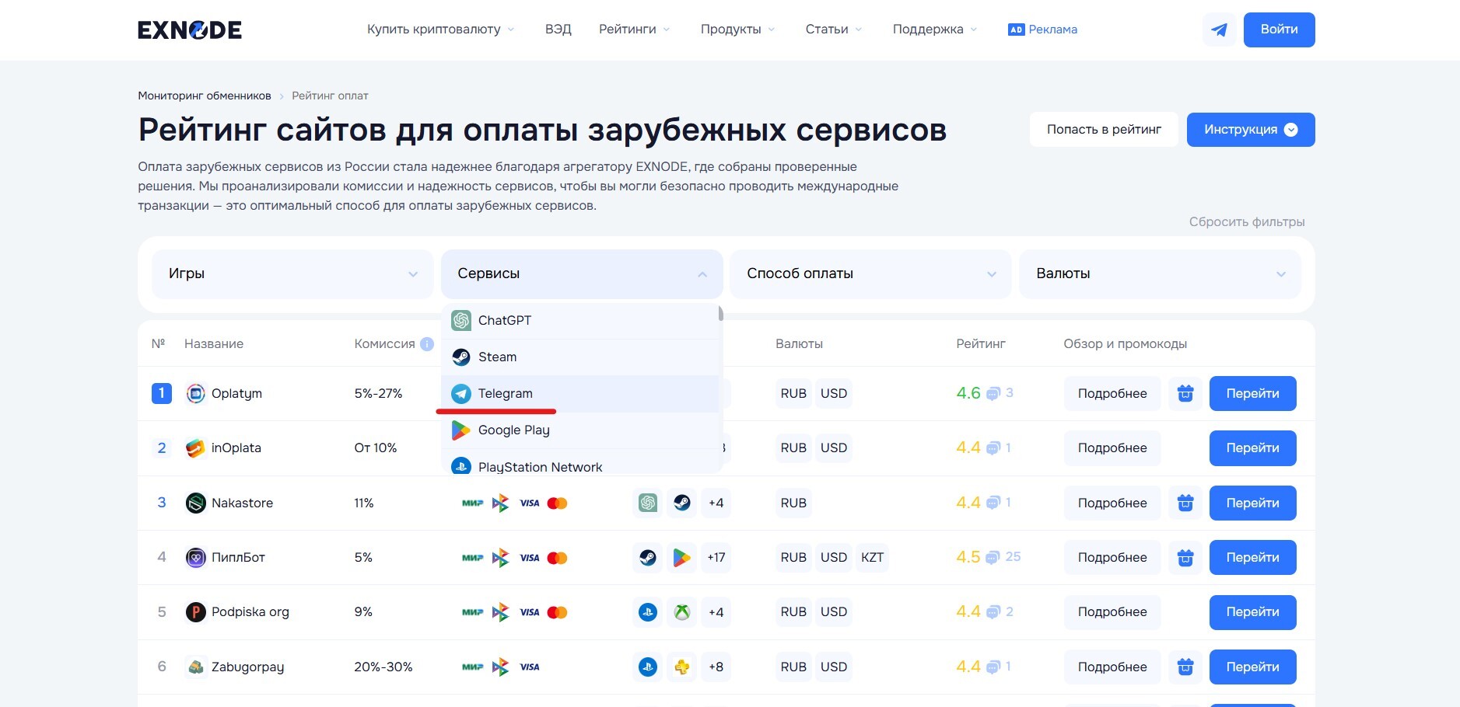Click the Zabugorpay gift promo icon
1460x707 pixels.
(x=1185, y=667)
